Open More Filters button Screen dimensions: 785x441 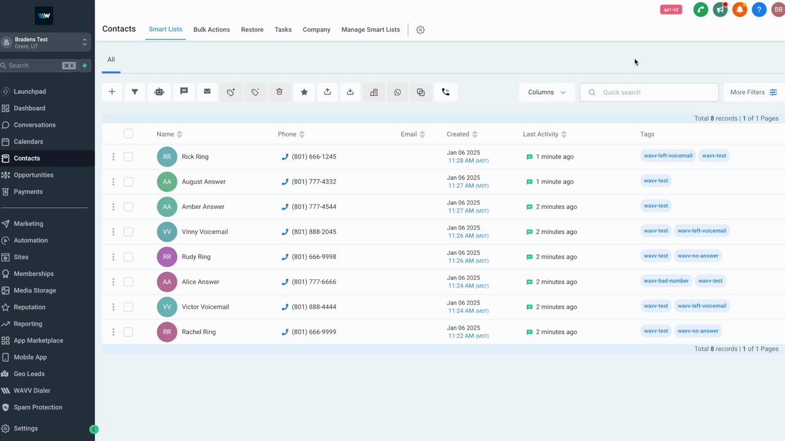point(754,92)
